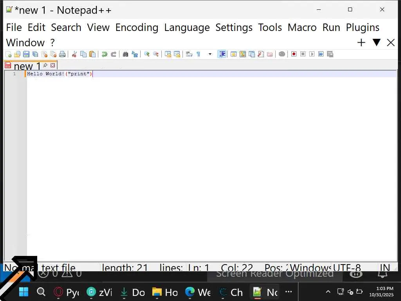Open the Tools menu
This screenshot has width=401, height=301.
[x=270, y=27]
